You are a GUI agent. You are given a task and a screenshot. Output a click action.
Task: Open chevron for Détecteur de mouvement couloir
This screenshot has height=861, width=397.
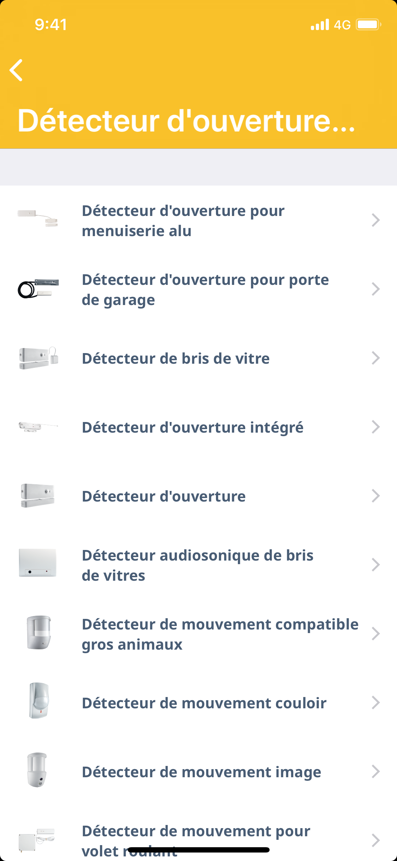pyautogui.click(x=375, y=703)
